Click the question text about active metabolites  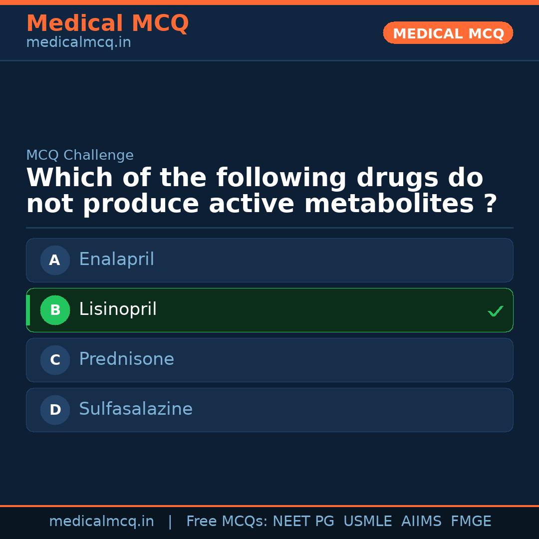262,191
